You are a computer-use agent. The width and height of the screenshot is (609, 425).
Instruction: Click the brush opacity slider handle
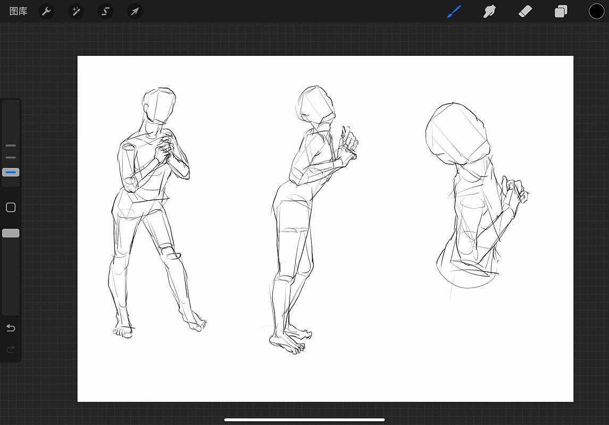11,233
